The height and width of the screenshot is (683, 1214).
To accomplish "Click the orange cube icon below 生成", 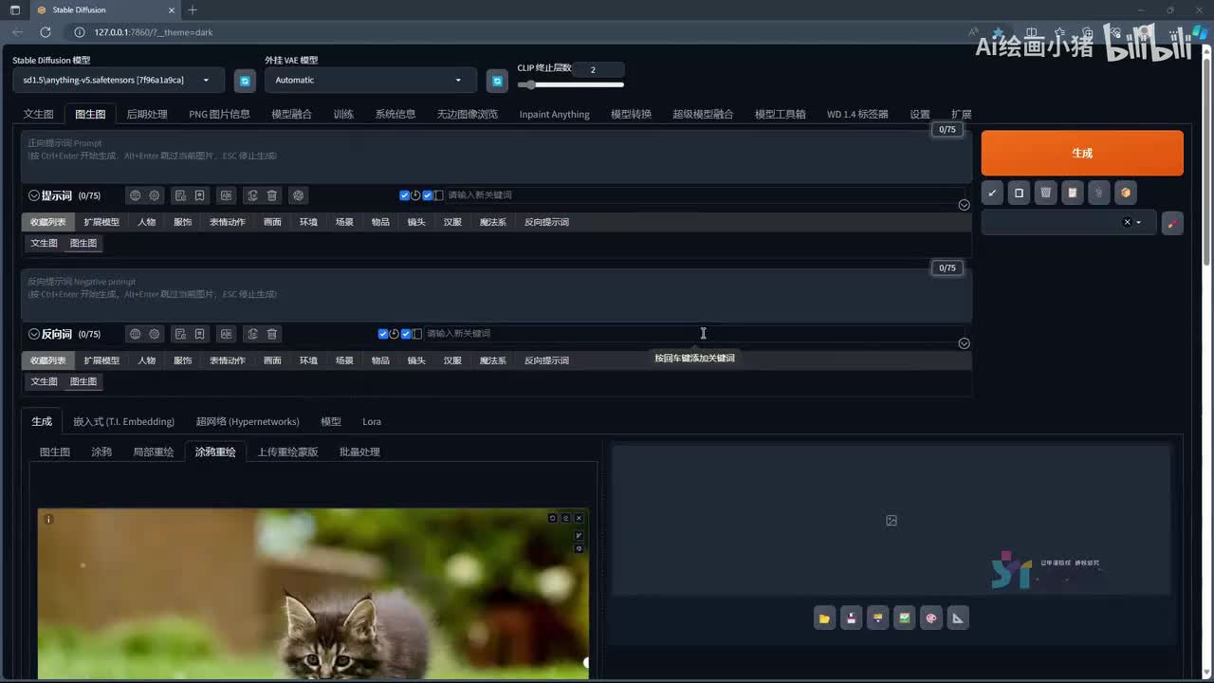I will pos(1125,193).
